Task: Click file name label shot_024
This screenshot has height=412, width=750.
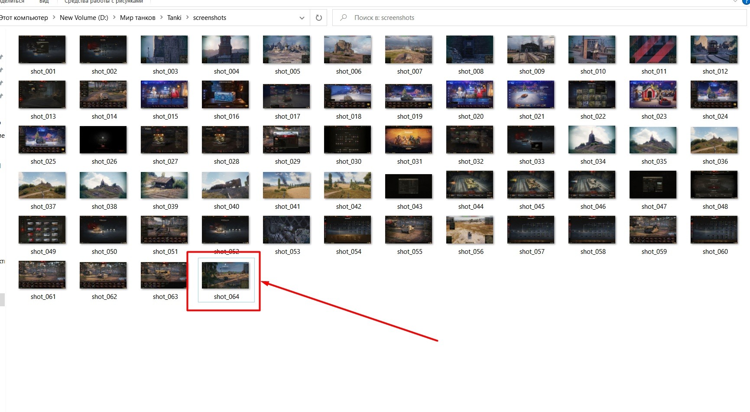Action: 715,117
